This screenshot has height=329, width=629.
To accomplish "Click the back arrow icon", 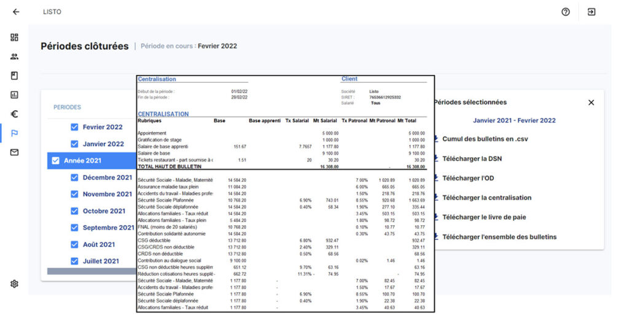I will (16, 12).
